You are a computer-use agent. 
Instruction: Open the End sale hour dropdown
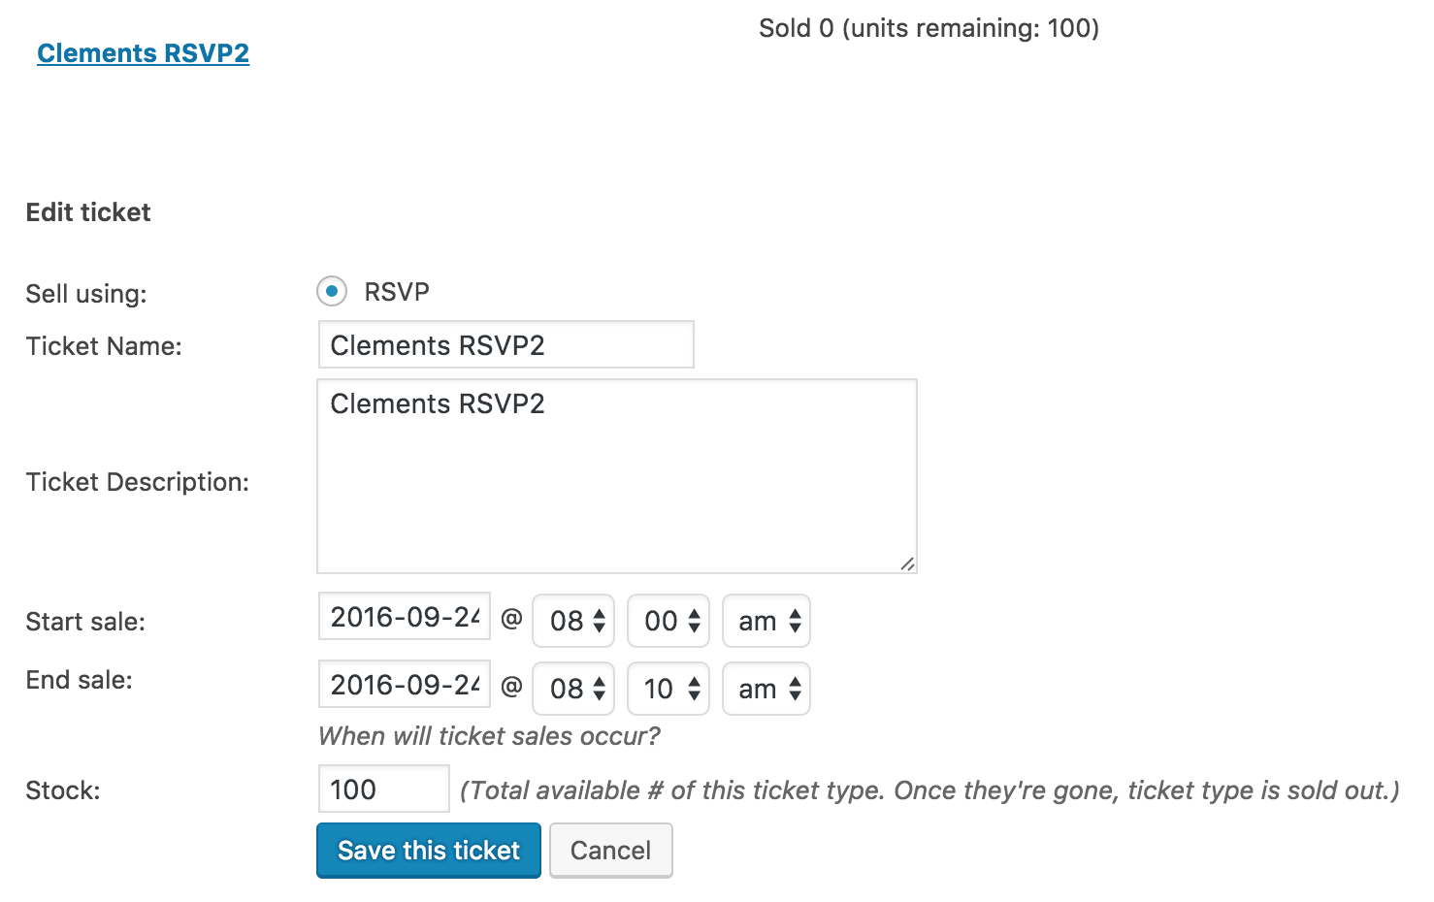574,689
